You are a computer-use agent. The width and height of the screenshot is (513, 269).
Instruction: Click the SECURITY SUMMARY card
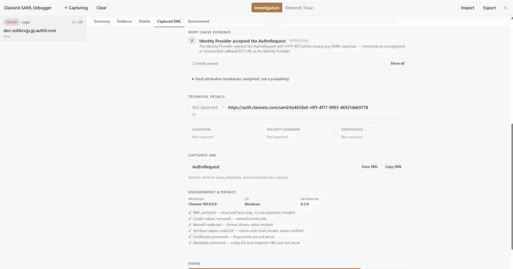pos(298,133)
